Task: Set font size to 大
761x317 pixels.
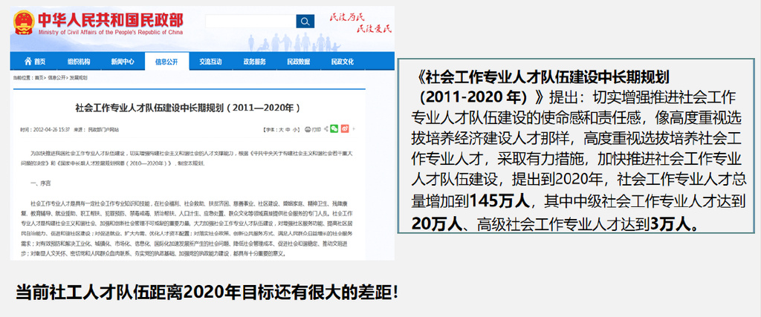Action: click(x=281, y=129)
